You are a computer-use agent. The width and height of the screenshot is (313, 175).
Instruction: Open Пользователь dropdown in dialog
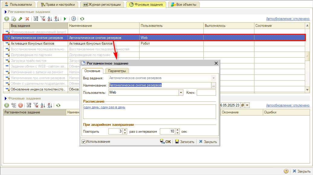[181, 93]
